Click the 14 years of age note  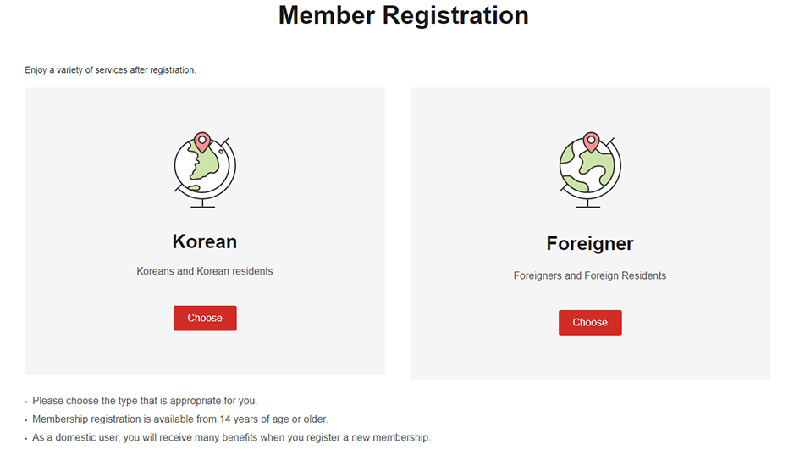179,419
